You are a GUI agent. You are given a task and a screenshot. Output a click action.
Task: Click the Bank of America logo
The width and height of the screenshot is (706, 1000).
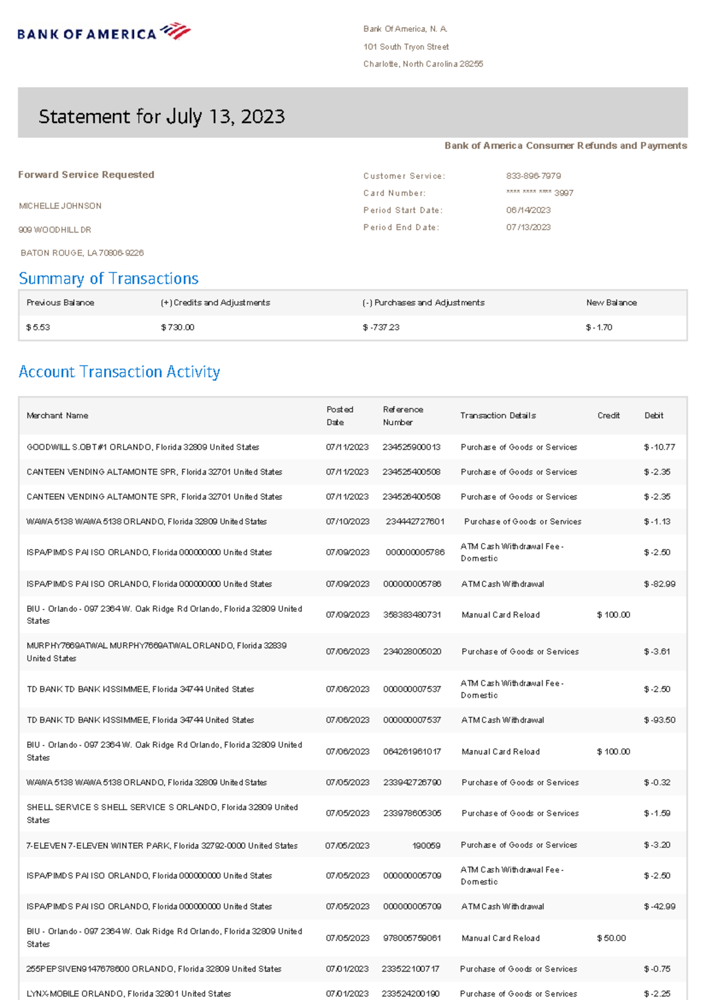point(104,32)
